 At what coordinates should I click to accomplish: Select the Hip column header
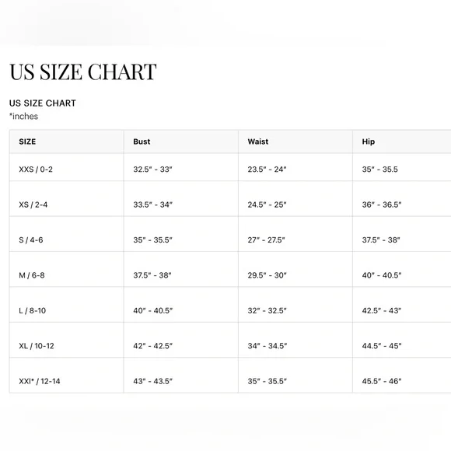[x=368, y=142]
